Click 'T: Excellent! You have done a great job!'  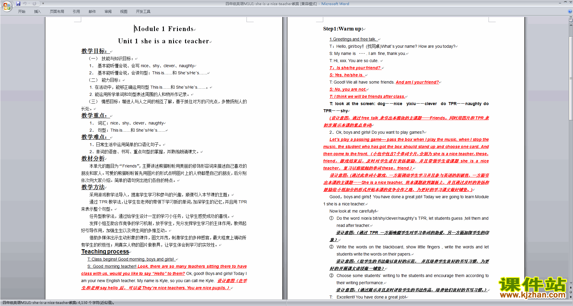pyautogui.click(x=368, y=297)
